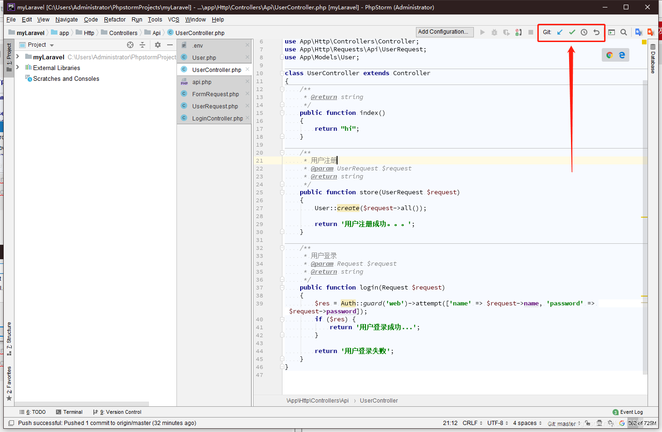Click the Listen for PHP Debug Connections icon
Image resolution: width=662 pixels, height=432 pixels.
pyautogui.click(x=519, y=32)
